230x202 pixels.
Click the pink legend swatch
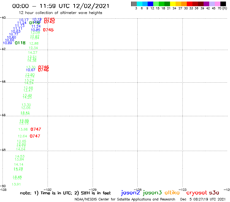click(x=217, y=4)
